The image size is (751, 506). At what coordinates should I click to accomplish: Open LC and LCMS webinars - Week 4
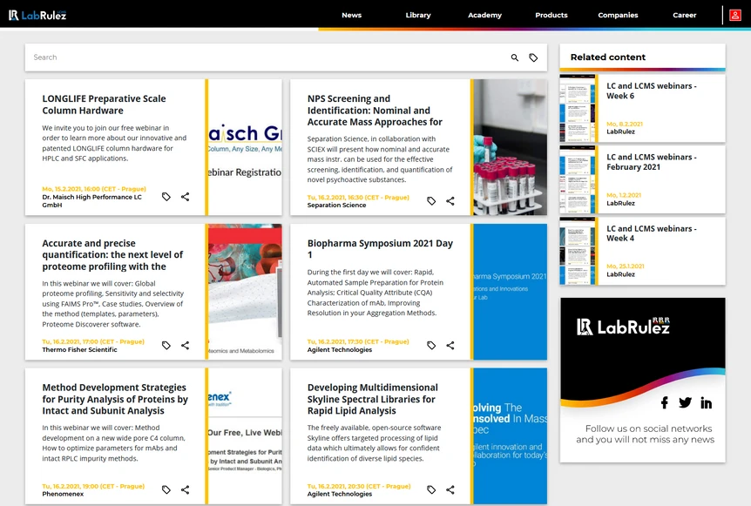coord(652,233)
